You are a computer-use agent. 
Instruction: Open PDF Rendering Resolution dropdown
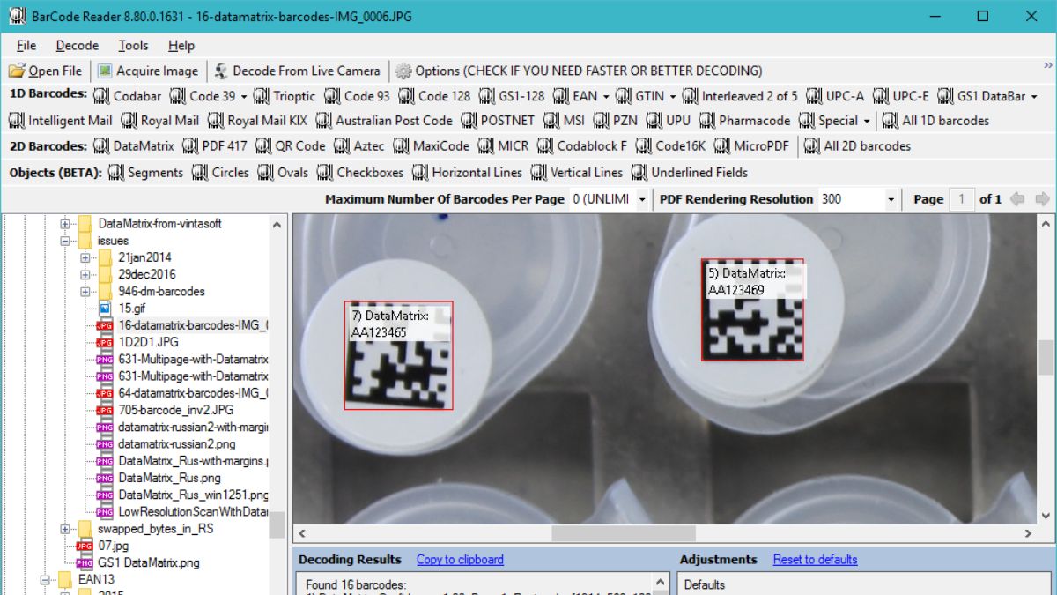click(x=891, y=199)
